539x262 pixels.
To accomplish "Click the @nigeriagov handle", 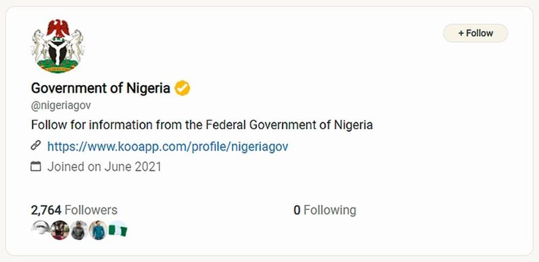I will click(61, 105).
